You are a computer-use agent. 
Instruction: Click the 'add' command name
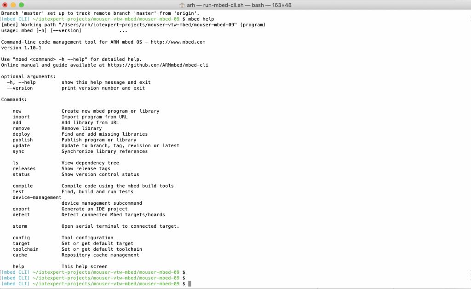click(x=17, y=122)
